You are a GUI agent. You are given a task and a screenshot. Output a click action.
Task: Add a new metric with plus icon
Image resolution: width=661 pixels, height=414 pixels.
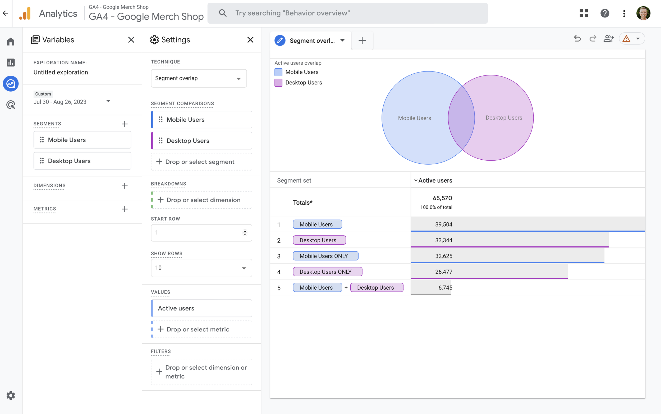click(125, 209)
